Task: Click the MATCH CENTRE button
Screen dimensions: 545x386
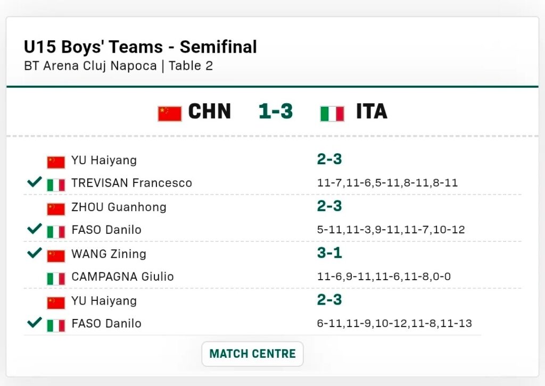Action: [x=252, y=354]
